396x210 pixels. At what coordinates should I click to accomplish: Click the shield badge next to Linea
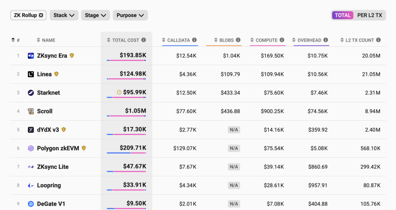56,74
